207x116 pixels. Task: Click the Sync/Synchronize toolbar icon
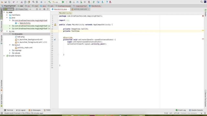[9, 2]
